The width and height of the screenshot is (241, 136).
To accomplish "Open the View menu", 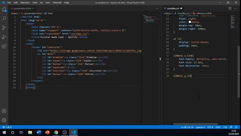I will [x=35, y=3].
